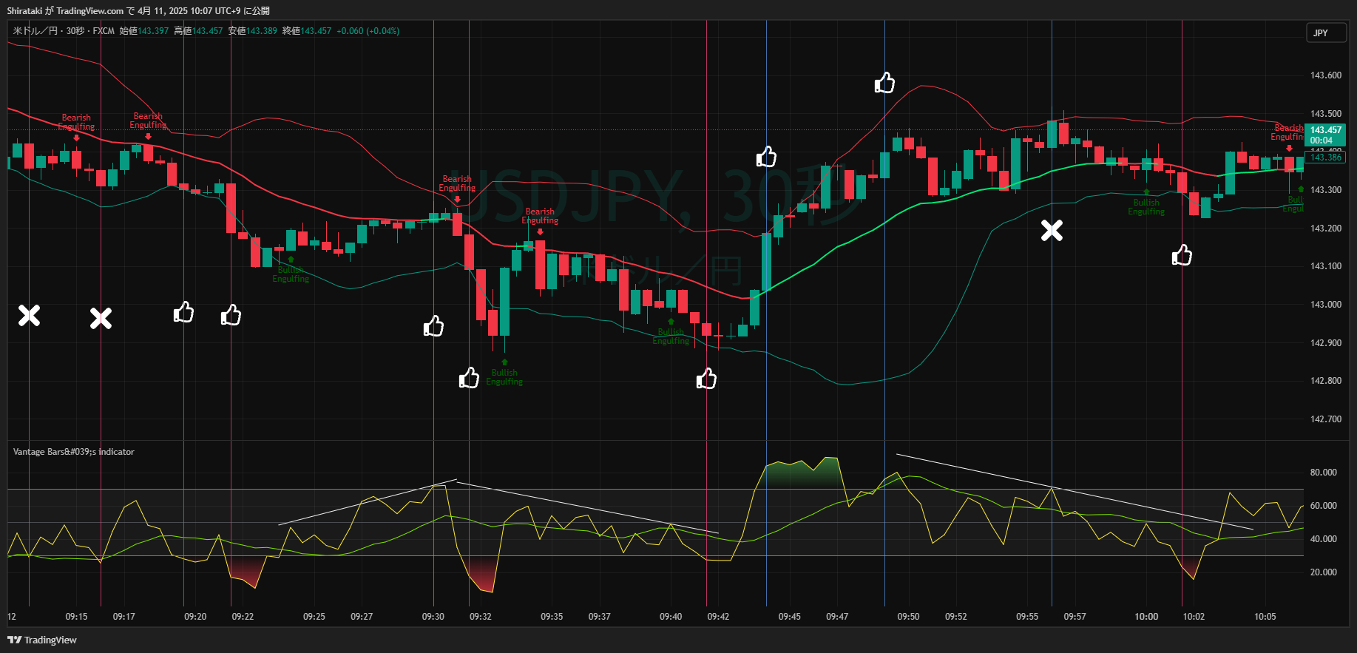Select the Bearish Engulfing label near 09:34
Image resolution: width=1357 pixels, height=653 pixels.
point(540,216)
